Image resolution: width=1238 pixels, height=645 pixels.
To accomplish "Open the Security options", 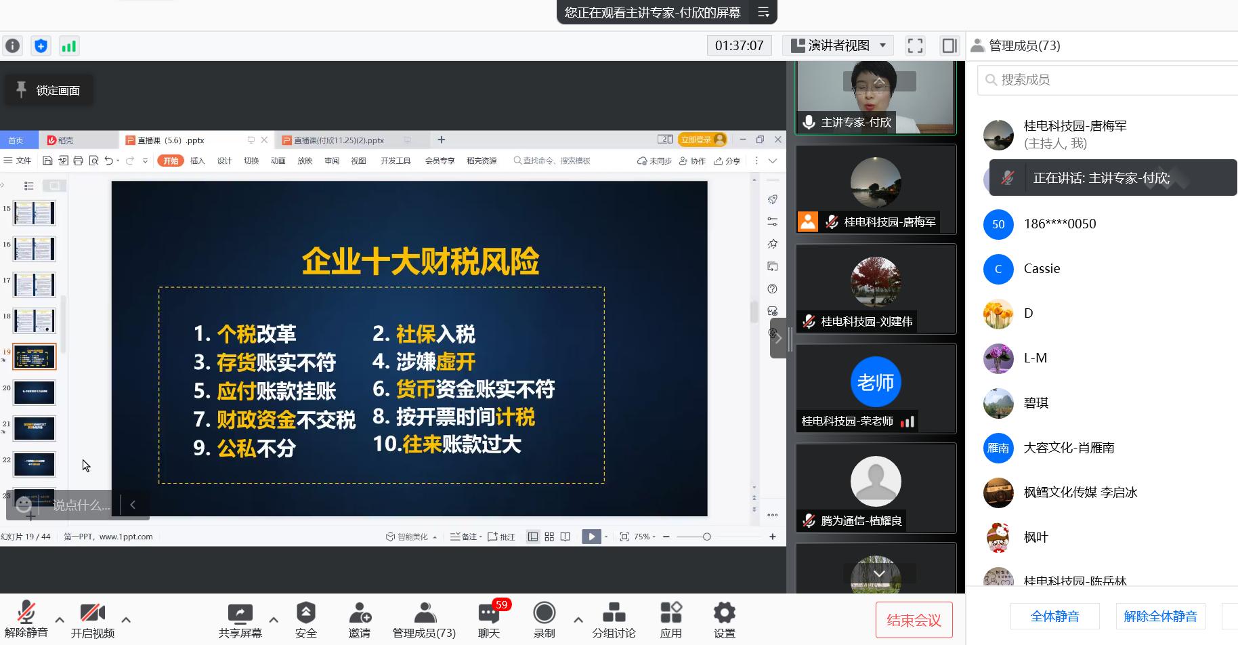I will coord(305,619).
